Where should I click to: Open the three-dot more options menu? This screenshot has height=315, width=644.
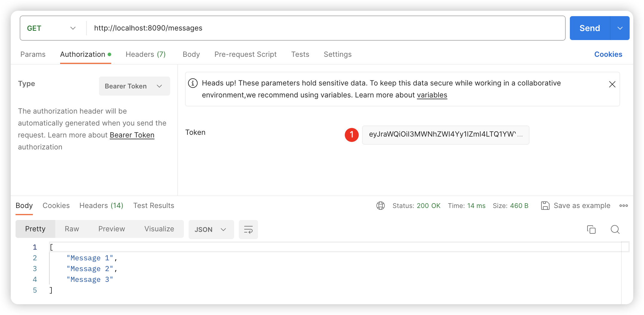pos(623,206)
